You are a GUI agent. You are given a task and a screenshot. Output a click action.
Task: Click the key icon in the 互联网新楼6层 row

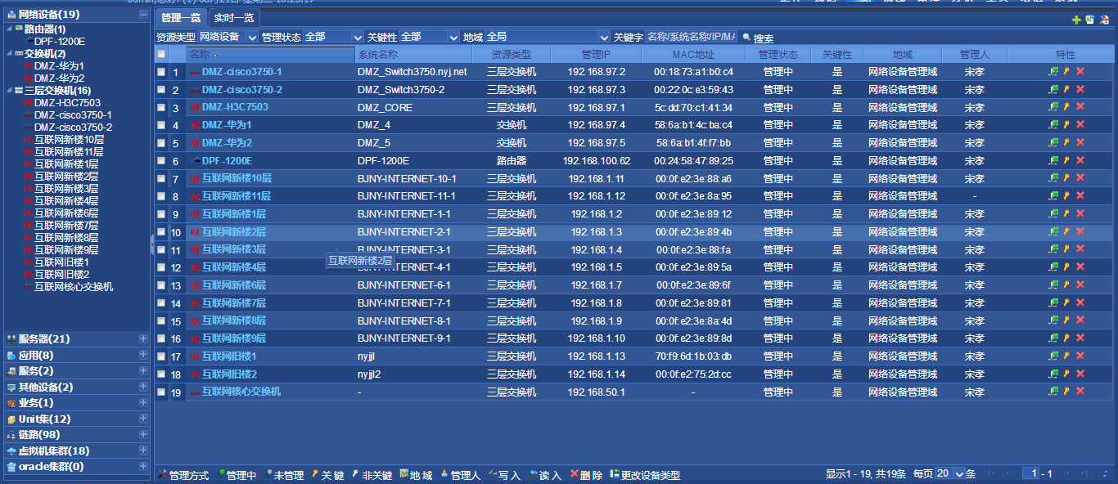pos(1066,285)
